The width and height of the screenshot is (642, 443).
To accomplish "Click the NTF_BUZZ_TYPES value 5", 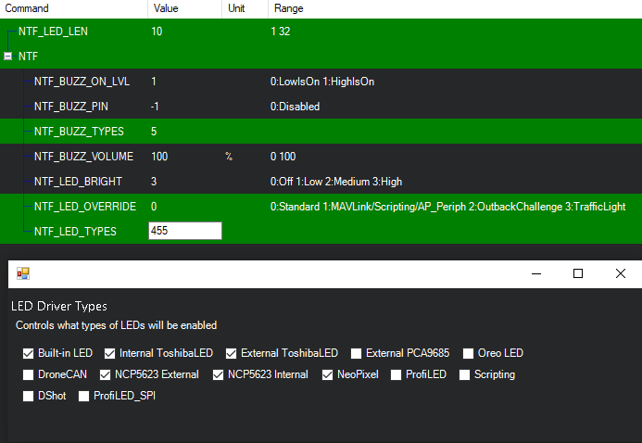I will click(154, 132).
